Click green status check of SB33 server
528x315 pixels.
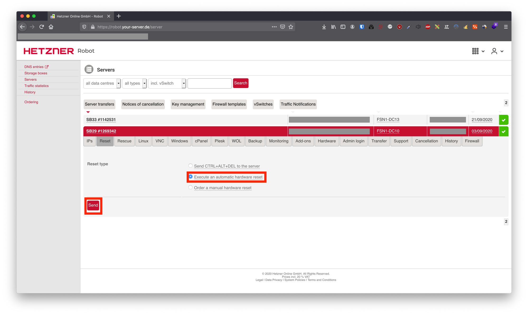click(503, 120)
